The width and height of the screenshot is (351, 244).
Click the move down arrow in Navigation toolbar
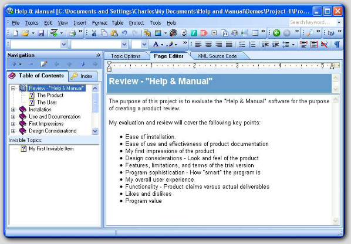83,64
